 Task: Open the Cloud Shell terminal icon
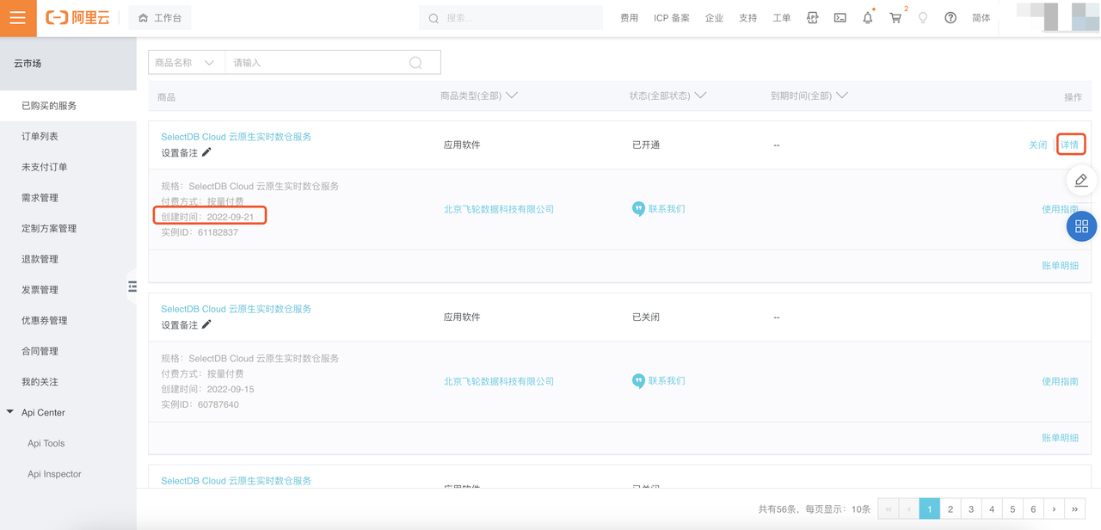point(840,18)
